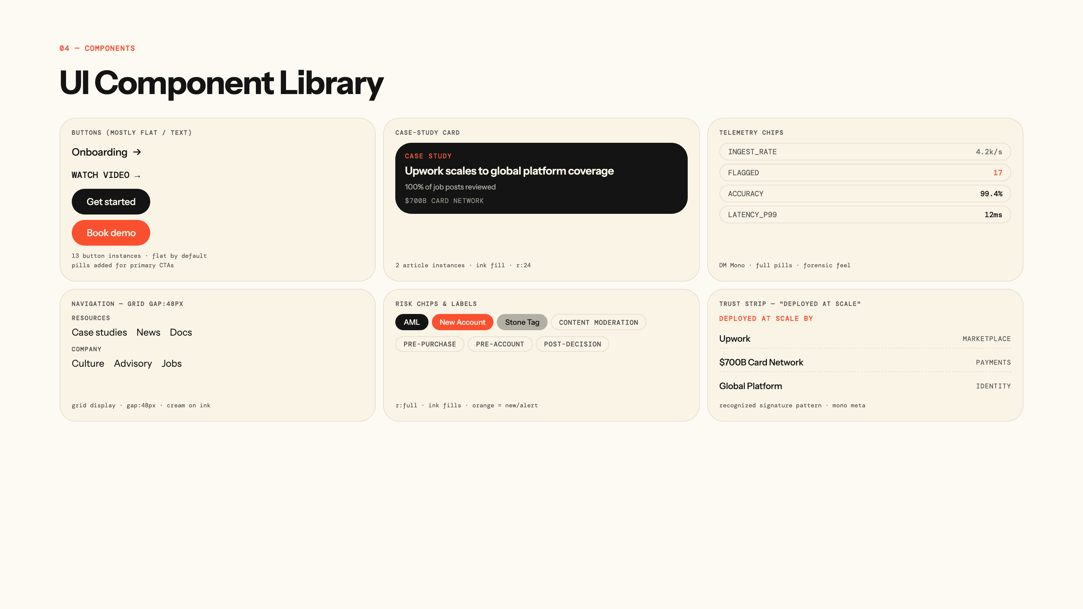Click the flagged value 17

pos(998,173)
